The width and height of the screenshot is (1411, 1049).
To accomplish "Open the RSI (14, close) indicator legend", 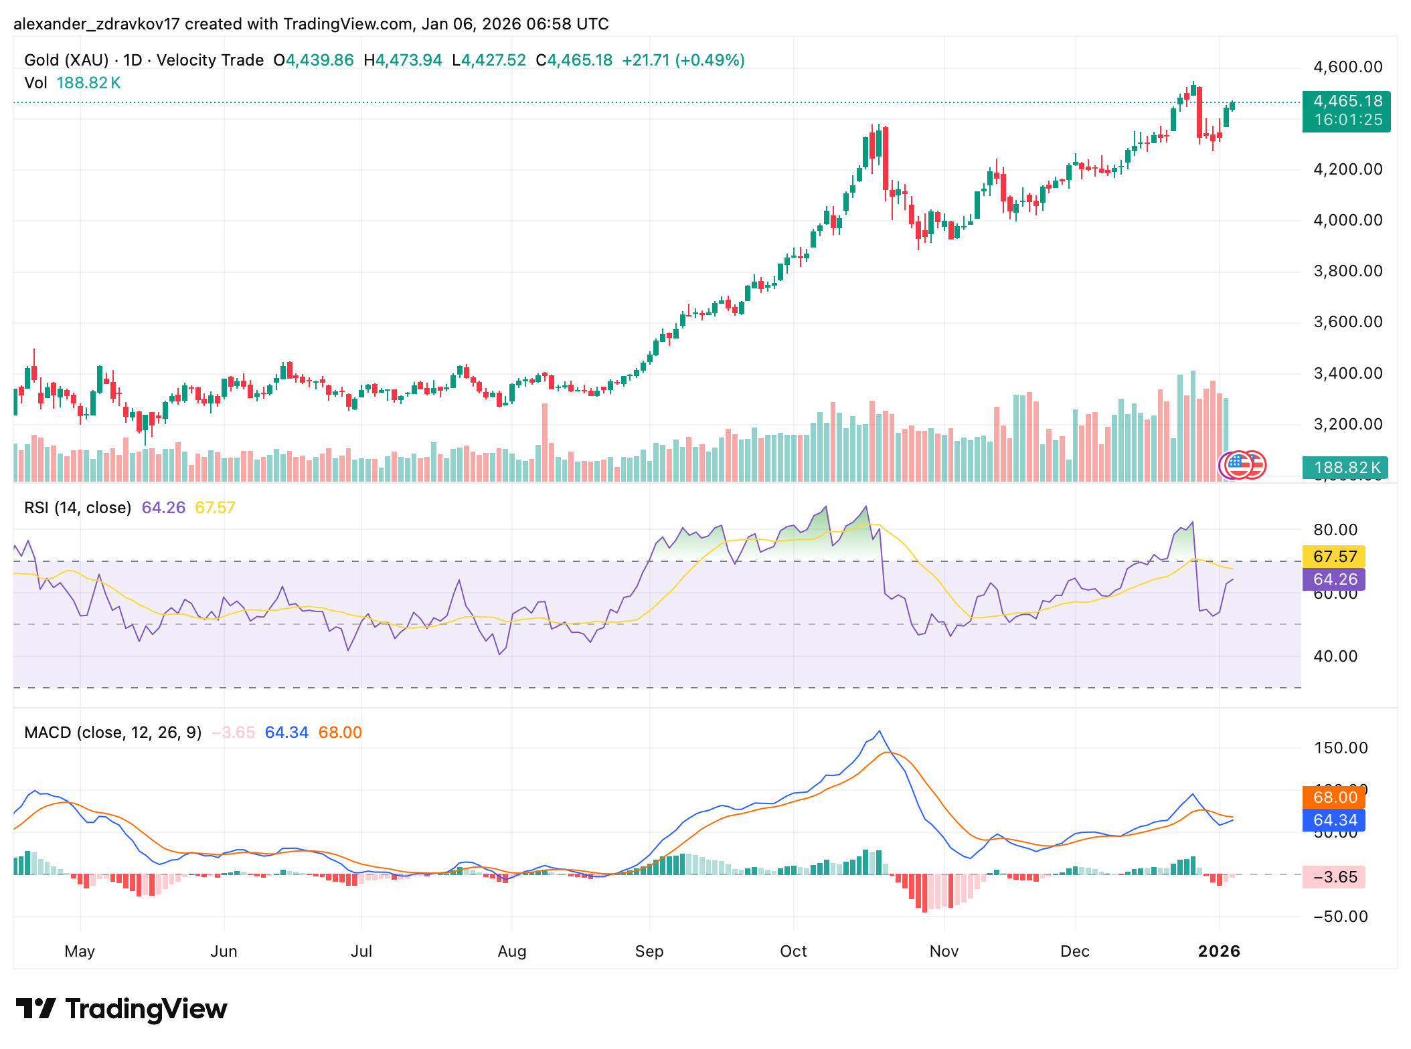I will click(x=78, y=508).
